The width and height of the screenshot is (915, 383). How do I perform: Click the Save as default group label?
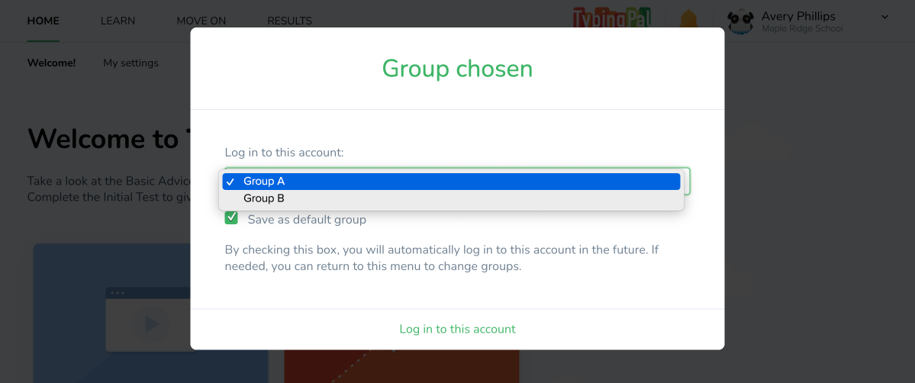(x=307, y=220)
